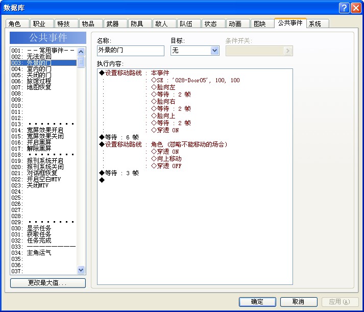Close the 数据库 dialog window

click(356, 8)
